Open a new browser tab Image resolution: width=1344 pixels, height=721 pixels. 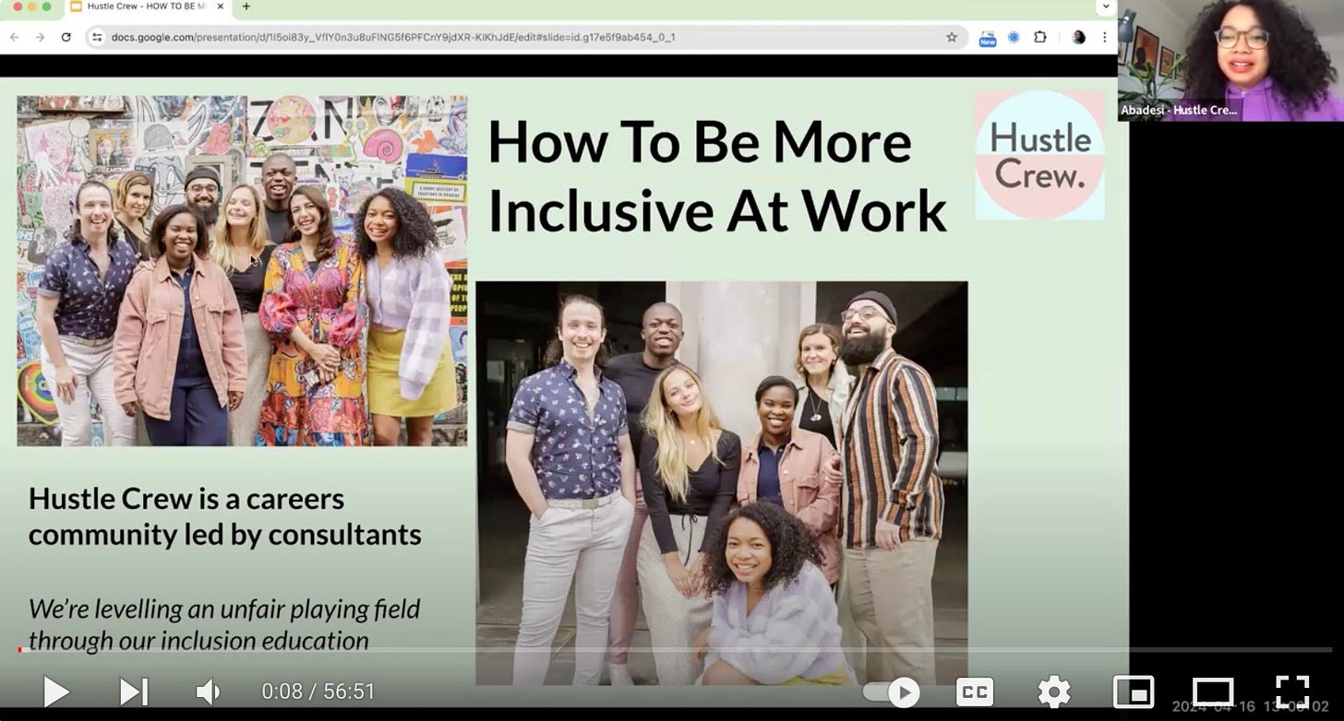246,6
